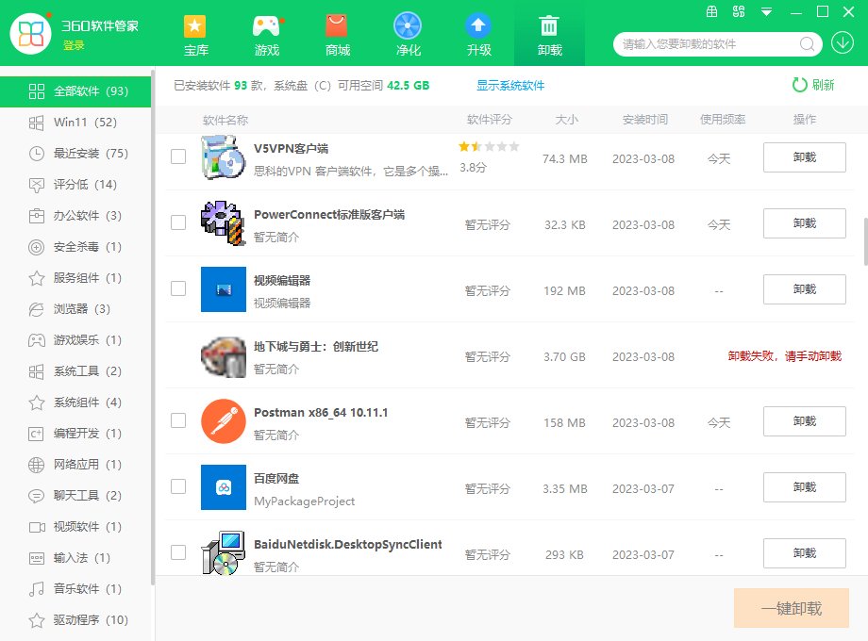Screen dimensions: 868x641
Task: Open the 宝库 treasure store tab
Action: coord(195,34)
